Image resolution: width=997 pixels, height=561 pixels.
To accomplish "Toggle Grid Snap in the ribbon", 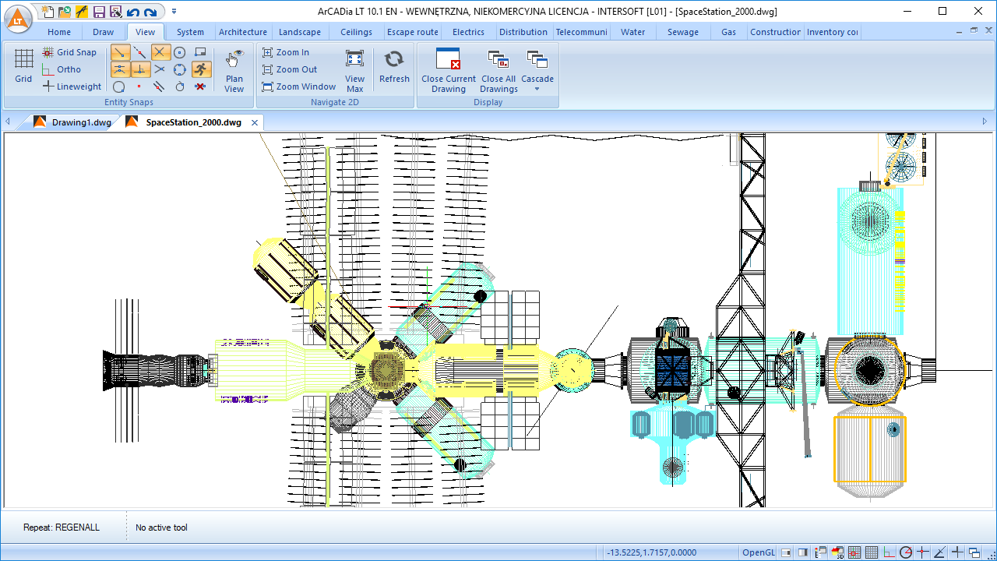I will [x=69, y=52].
